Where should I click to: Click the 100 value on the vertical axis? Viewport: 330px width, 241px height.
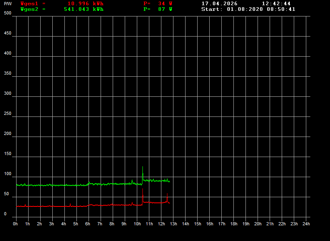click(8, 174)
